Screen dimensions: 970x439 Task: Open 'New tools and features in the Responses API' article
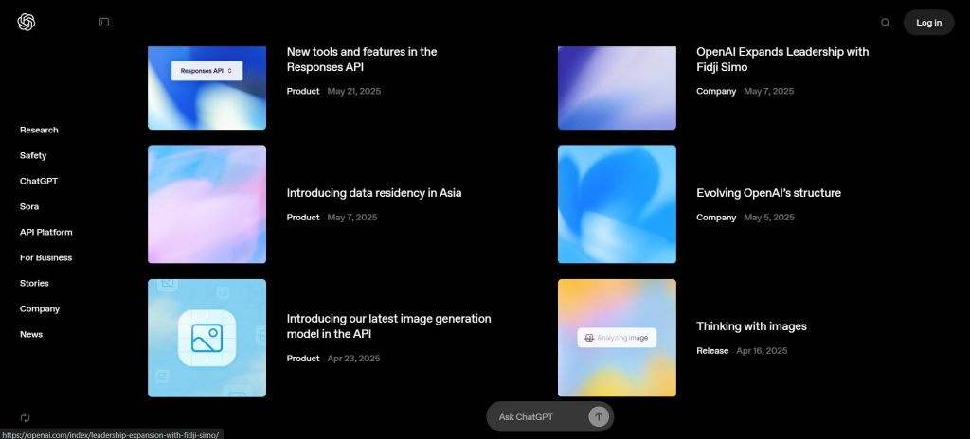coord(362,60)
